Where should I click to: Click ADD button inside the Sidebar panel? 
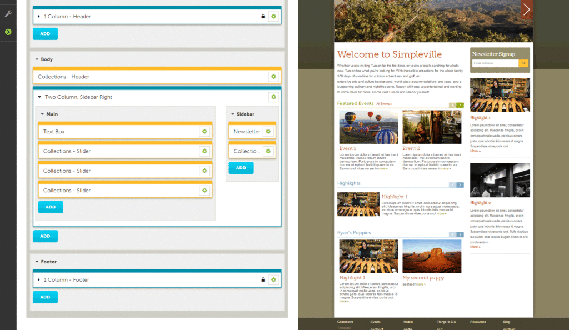(241, 168)
